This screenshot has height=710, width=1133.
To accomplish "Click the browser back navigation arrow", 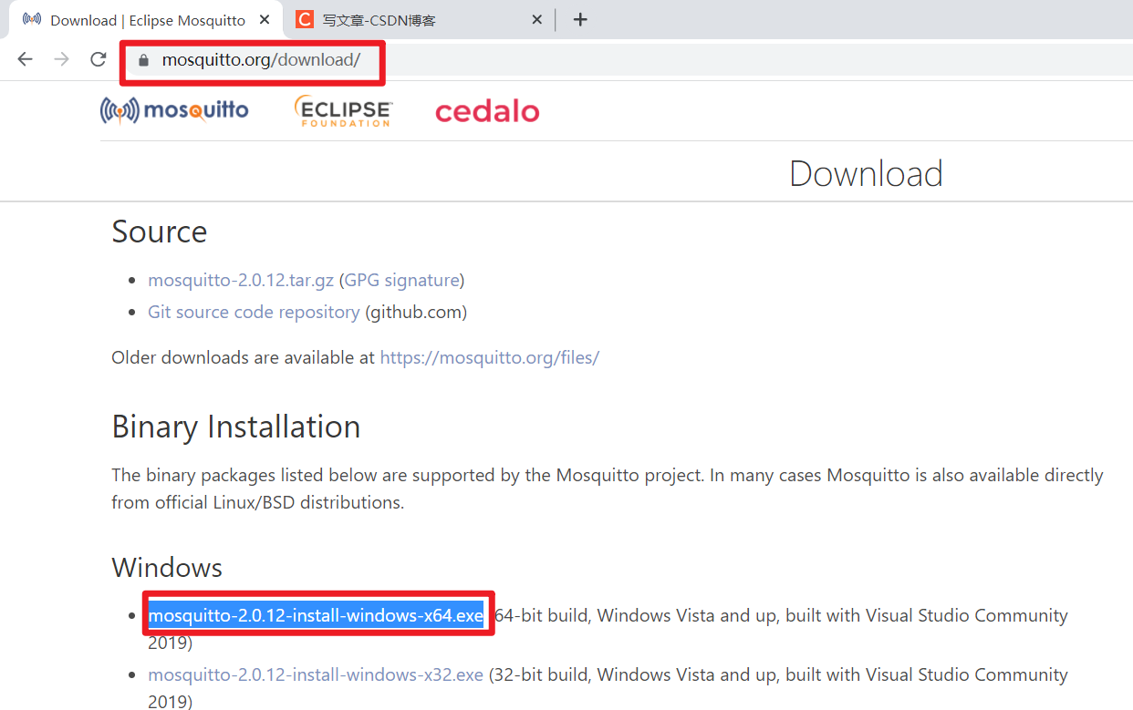I will click(25, 58).
